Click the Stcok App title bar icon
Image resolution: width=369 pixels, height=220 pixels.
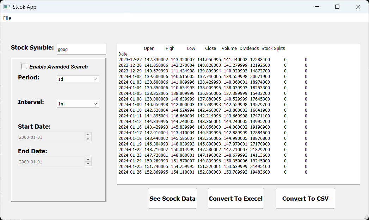point(6,7)
